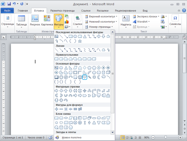Click the zoom slider handle
Image resolution: width=187 pixels, height=141 pixels.
pyautogui.click(x=165, y=137)
